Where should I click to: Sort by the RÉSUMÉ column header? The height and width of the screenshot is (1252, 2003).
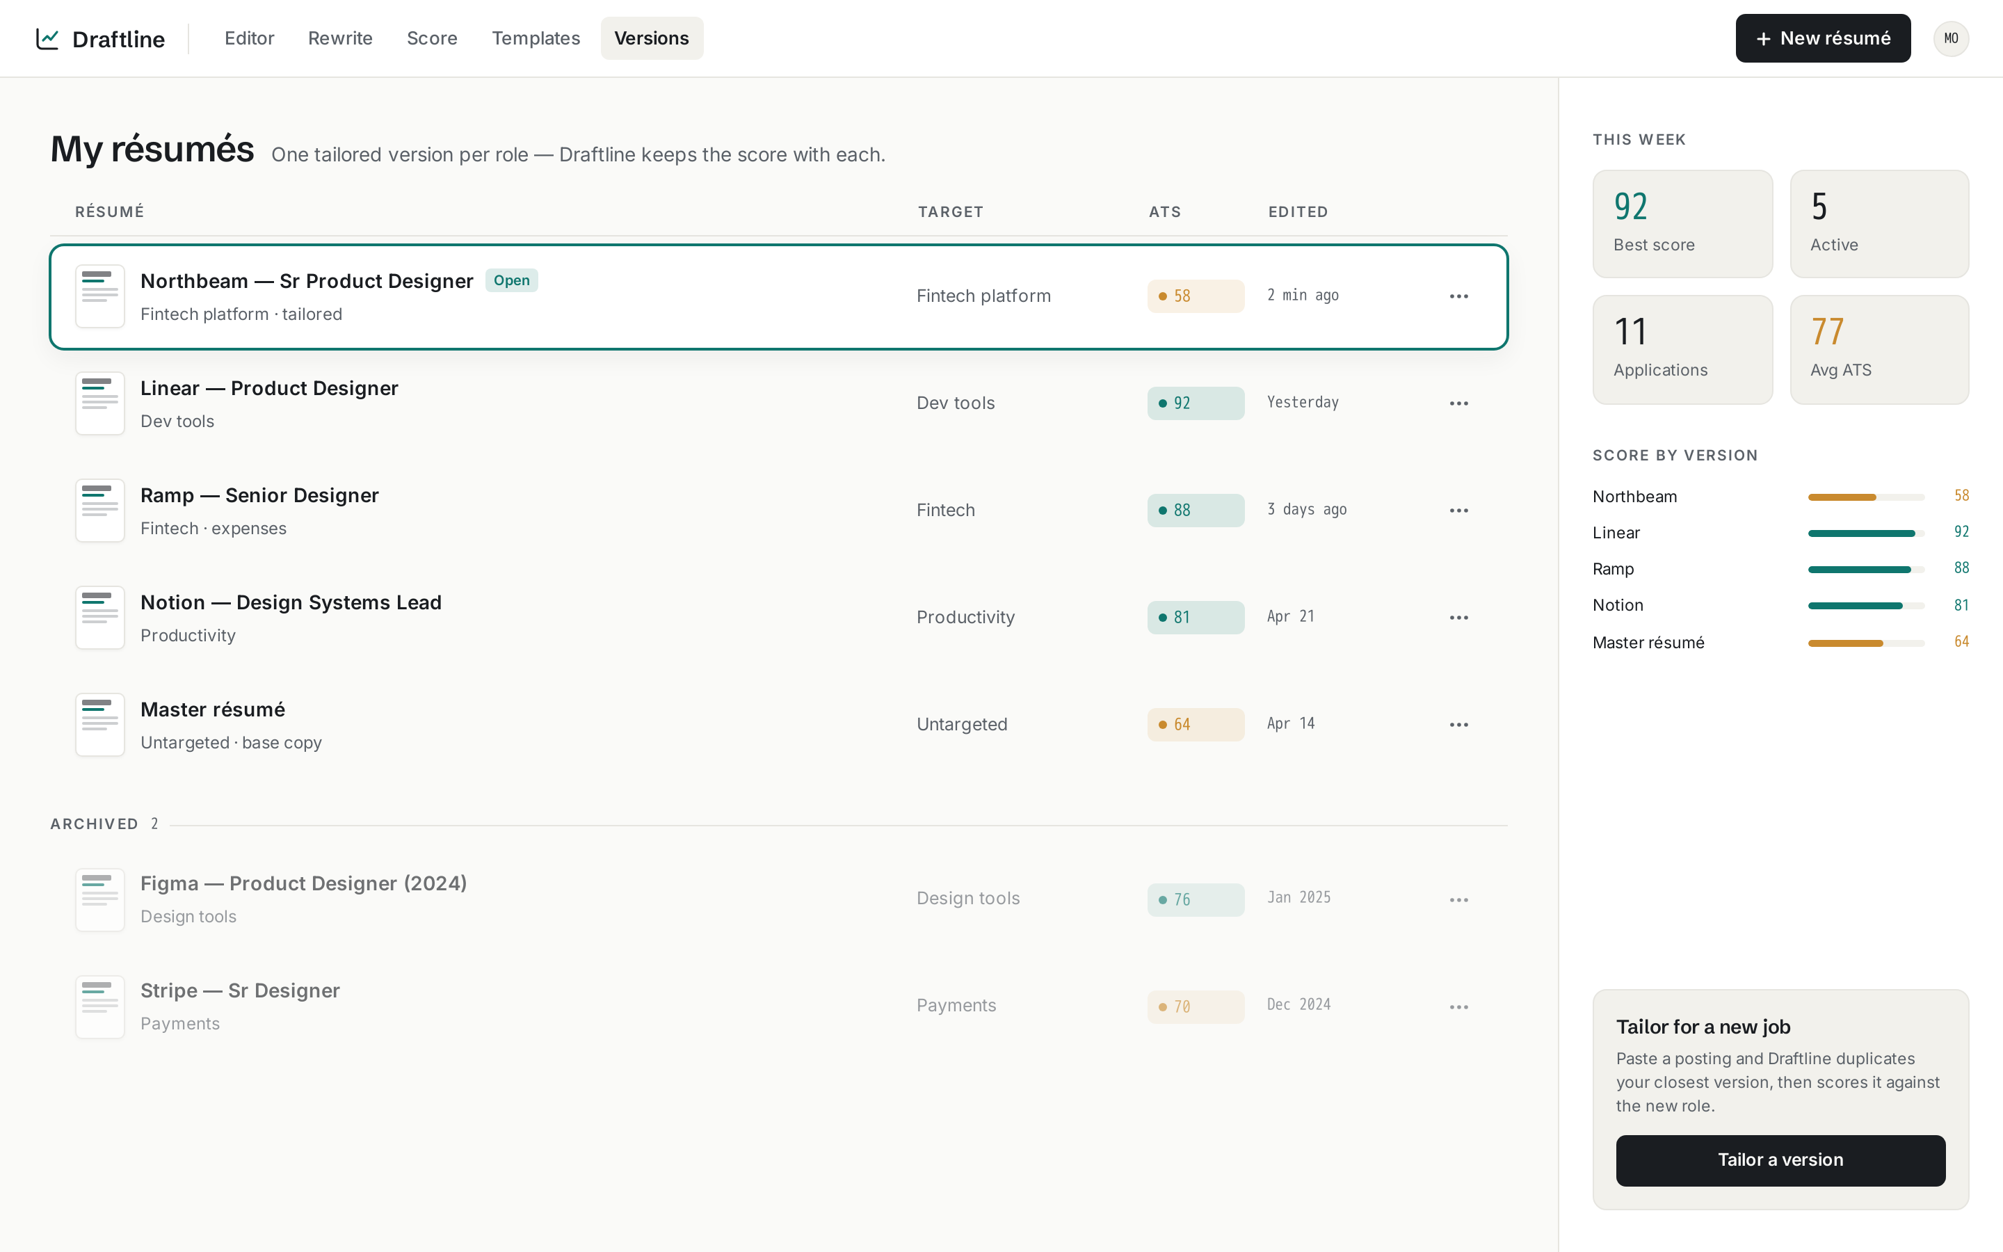coord(110,212)
